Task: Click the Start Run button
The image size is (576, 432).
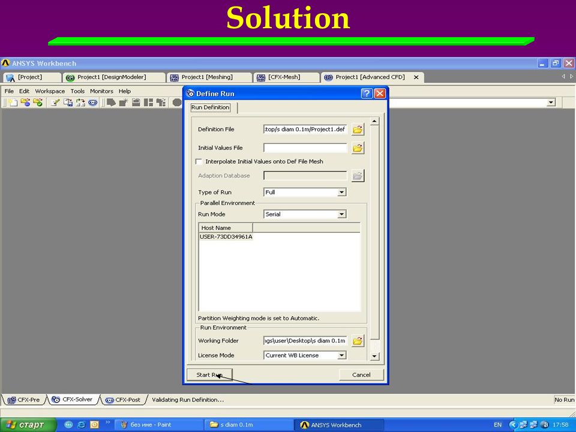Action: pos(209,374)
